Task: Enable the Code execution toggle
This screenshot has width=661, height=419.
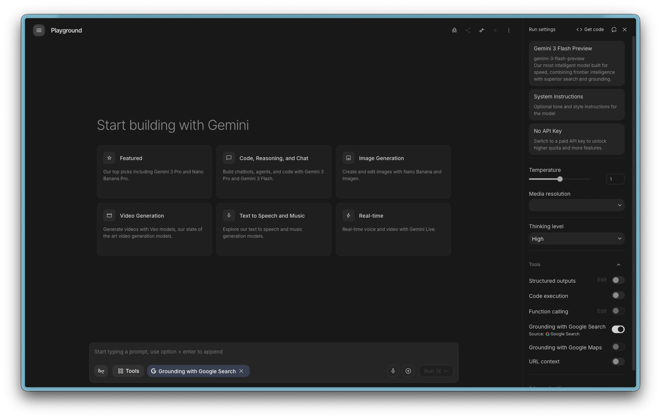Action: coord(617,295)
